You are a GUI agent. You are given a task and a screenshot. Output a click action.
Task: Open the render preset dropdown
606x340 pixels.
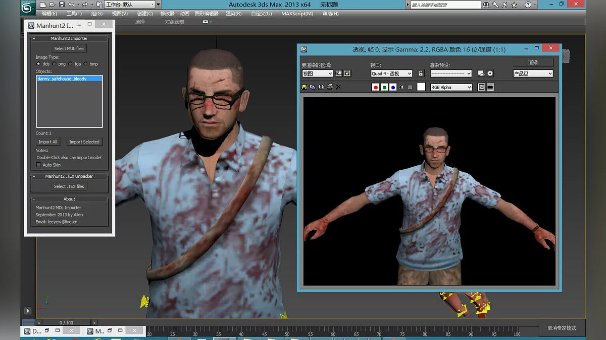point(451,74)
